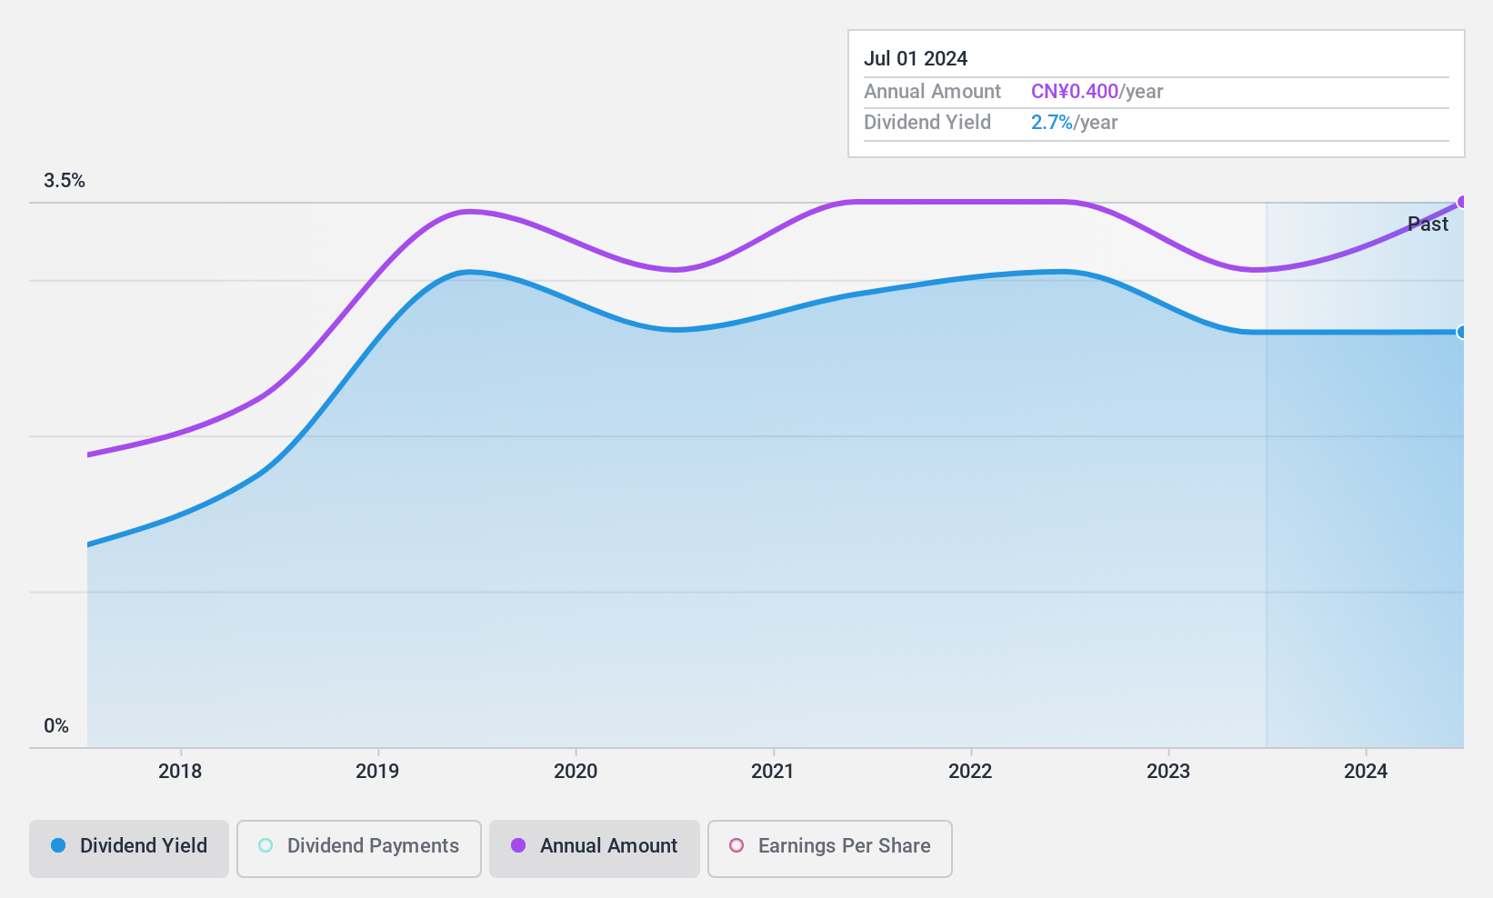Enable the Earnings Per Share series
Screen dimensions: 1493x898
coord(830,849)
